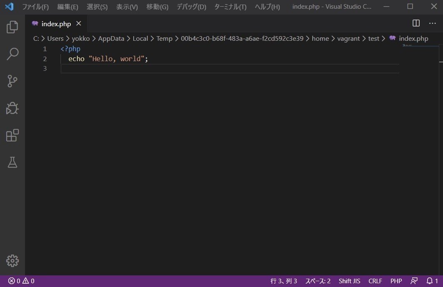443x287 pixels.
Task: Change indentation via スペース: 2
Action: point(318,281)
